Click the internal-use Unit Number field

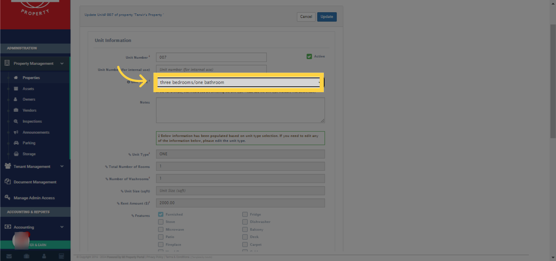211,69
